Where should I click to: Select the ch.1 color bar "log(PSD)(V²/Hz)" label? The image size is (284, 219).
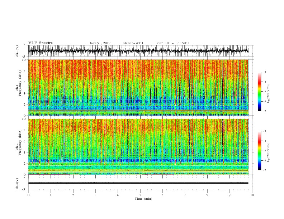(x=268, y=93)
